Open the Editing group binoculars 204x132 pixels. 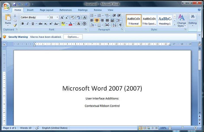[193, 16]
